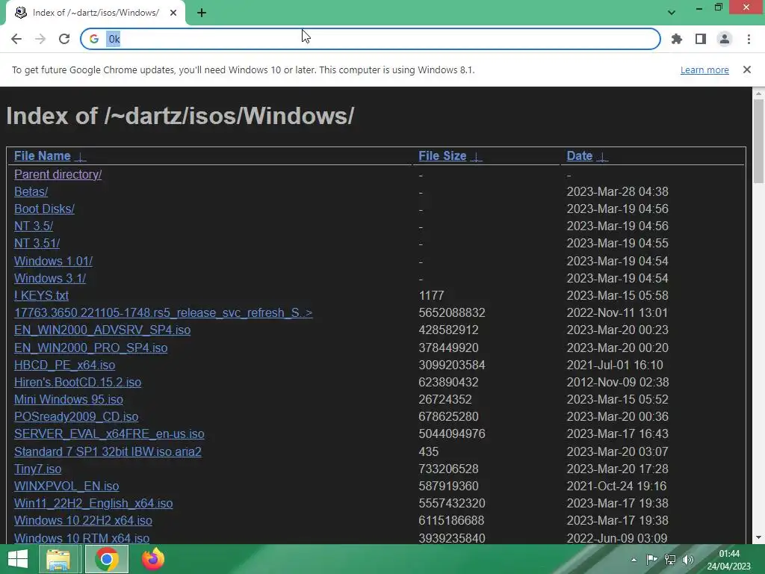This screenshot has width=765, height=574.
Task: Open the Action Center flag icon
Action: coord(651,560)
